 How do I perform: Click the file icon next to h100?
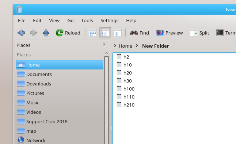coord(119,89)
